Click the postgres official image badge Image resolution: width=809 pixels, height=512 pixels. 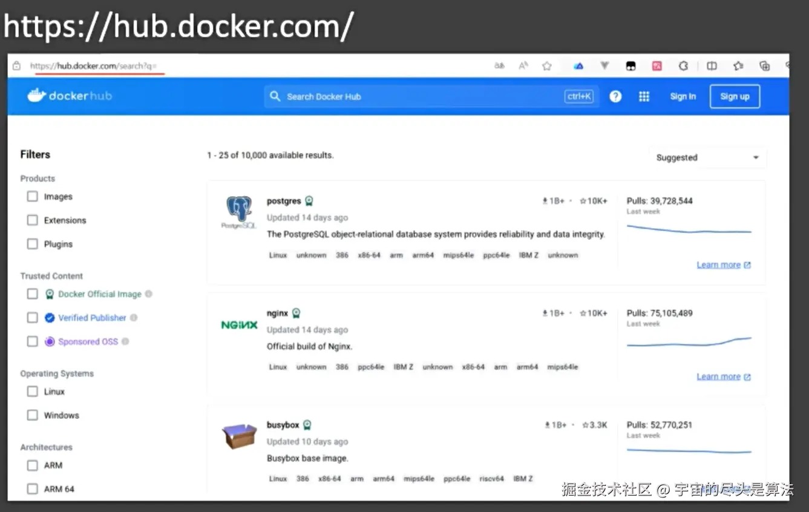[309, 201]
